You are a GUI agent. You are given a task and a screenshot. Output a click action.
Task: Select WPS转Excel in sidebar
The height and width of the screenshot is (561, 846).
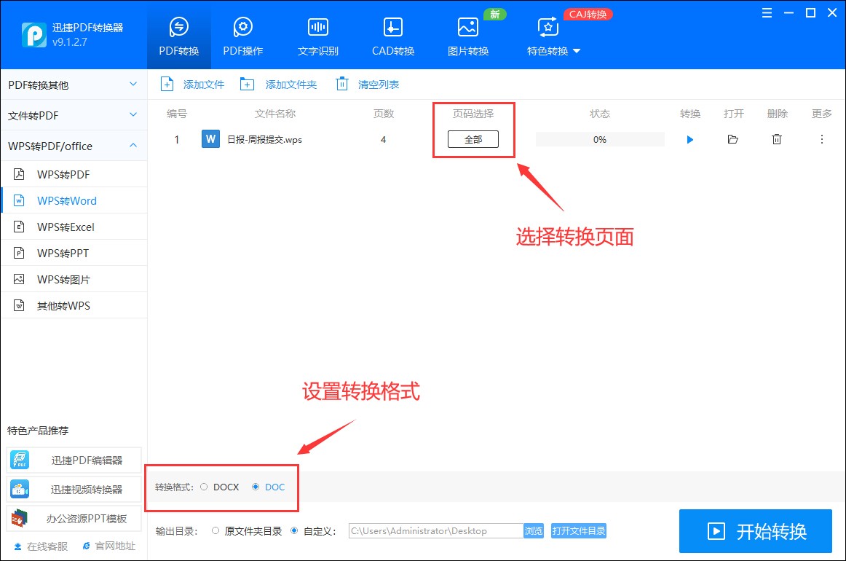tap(74, 227)
